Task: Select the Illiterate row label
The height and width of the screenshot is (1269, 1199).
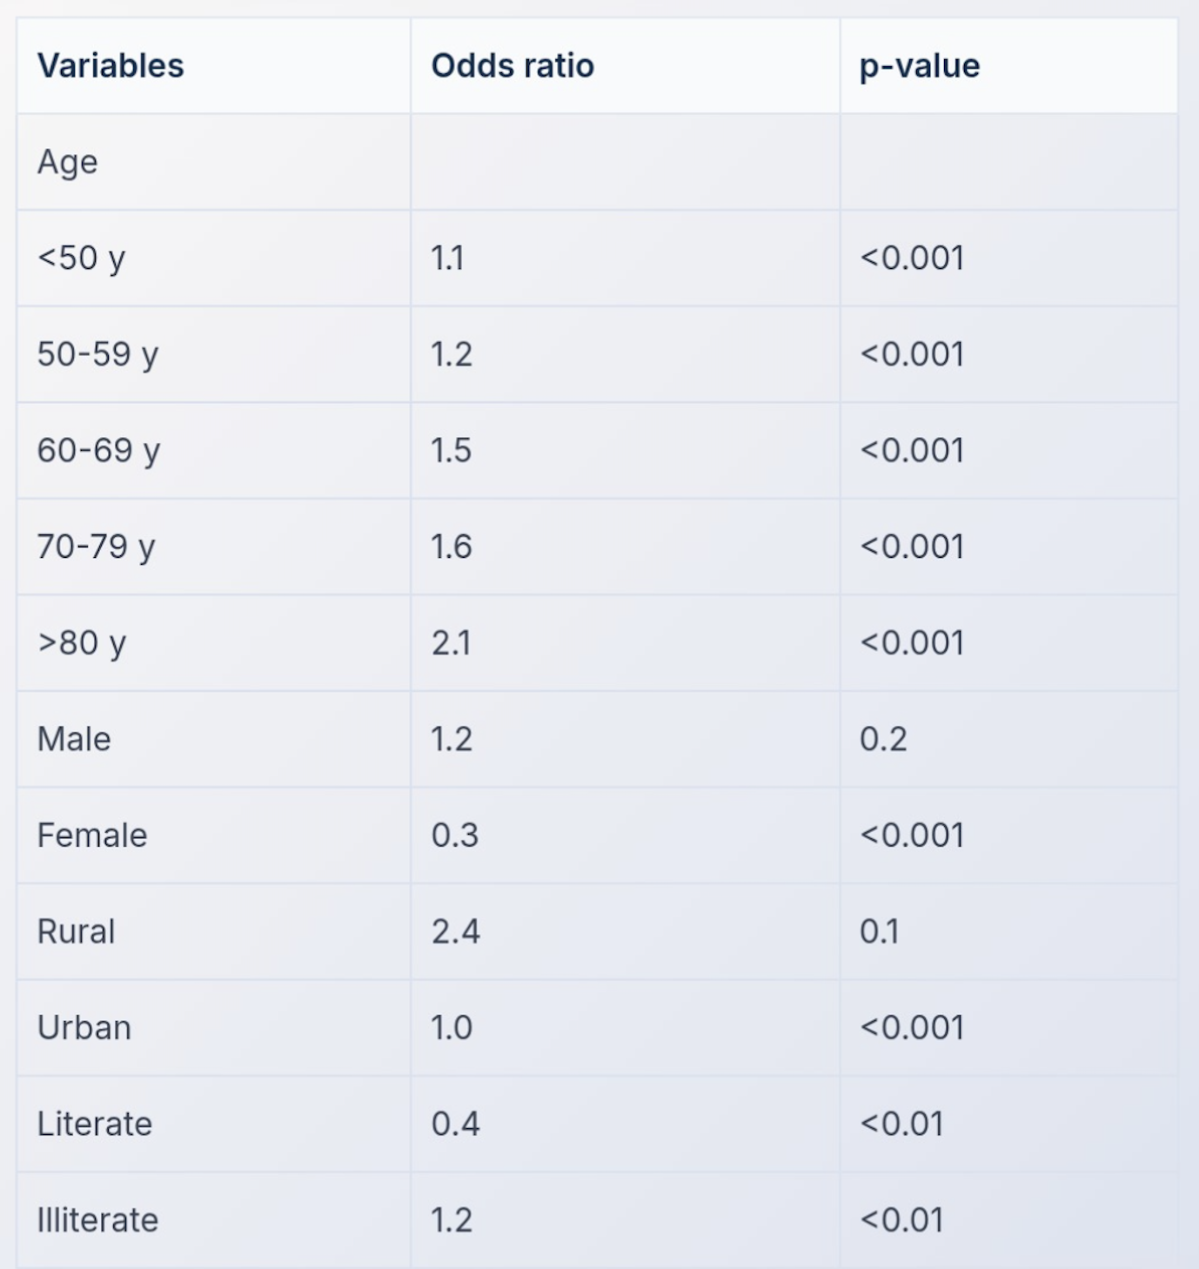Action: (x=97, y=1220)
